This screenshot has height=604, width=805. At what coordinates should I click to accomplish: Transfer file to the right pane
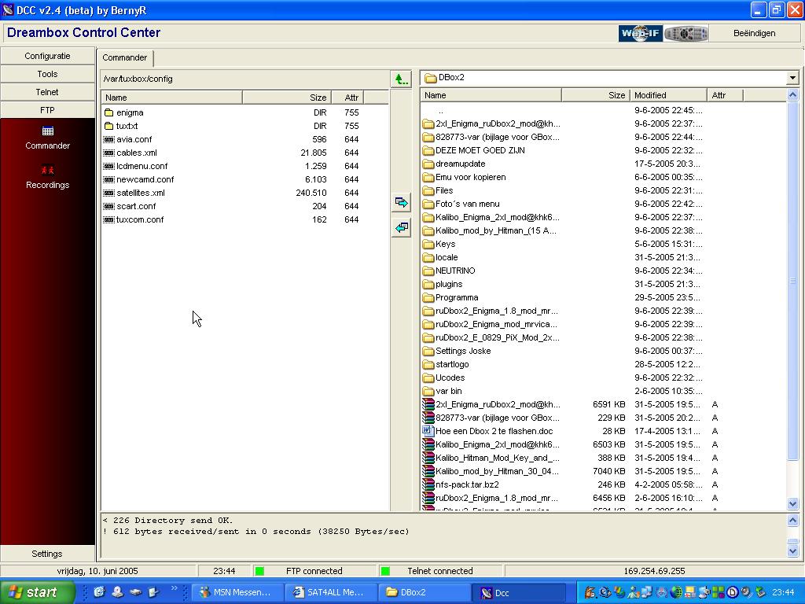[x=402, y=202]
